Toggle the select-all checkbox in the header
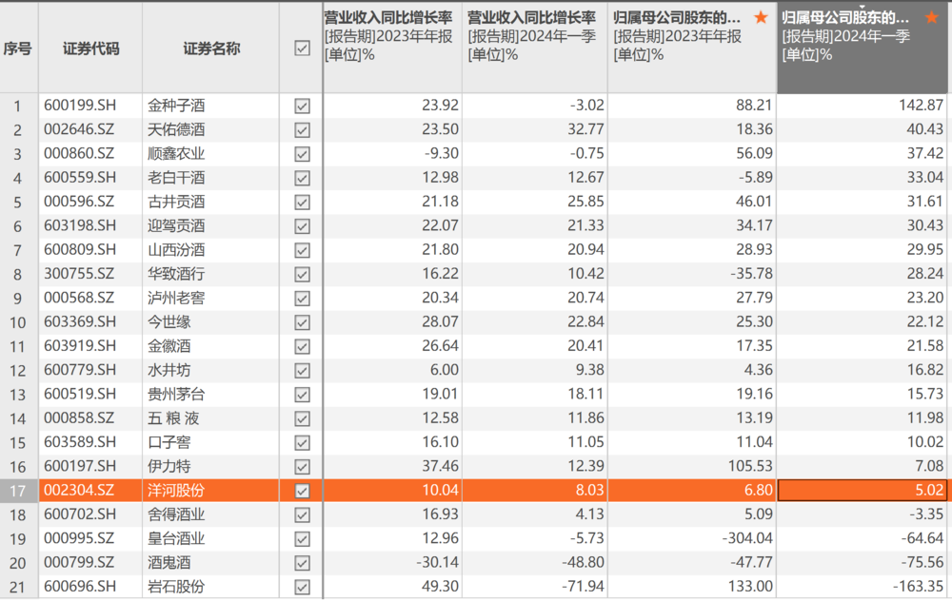952x601 pixels. [302, 48]
